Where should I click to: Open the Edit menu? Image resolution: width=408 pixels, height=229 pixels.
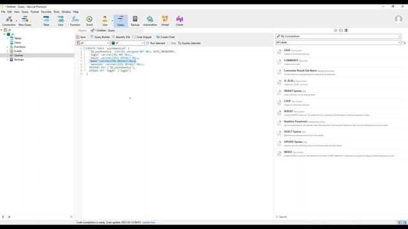tap(10, 12)
